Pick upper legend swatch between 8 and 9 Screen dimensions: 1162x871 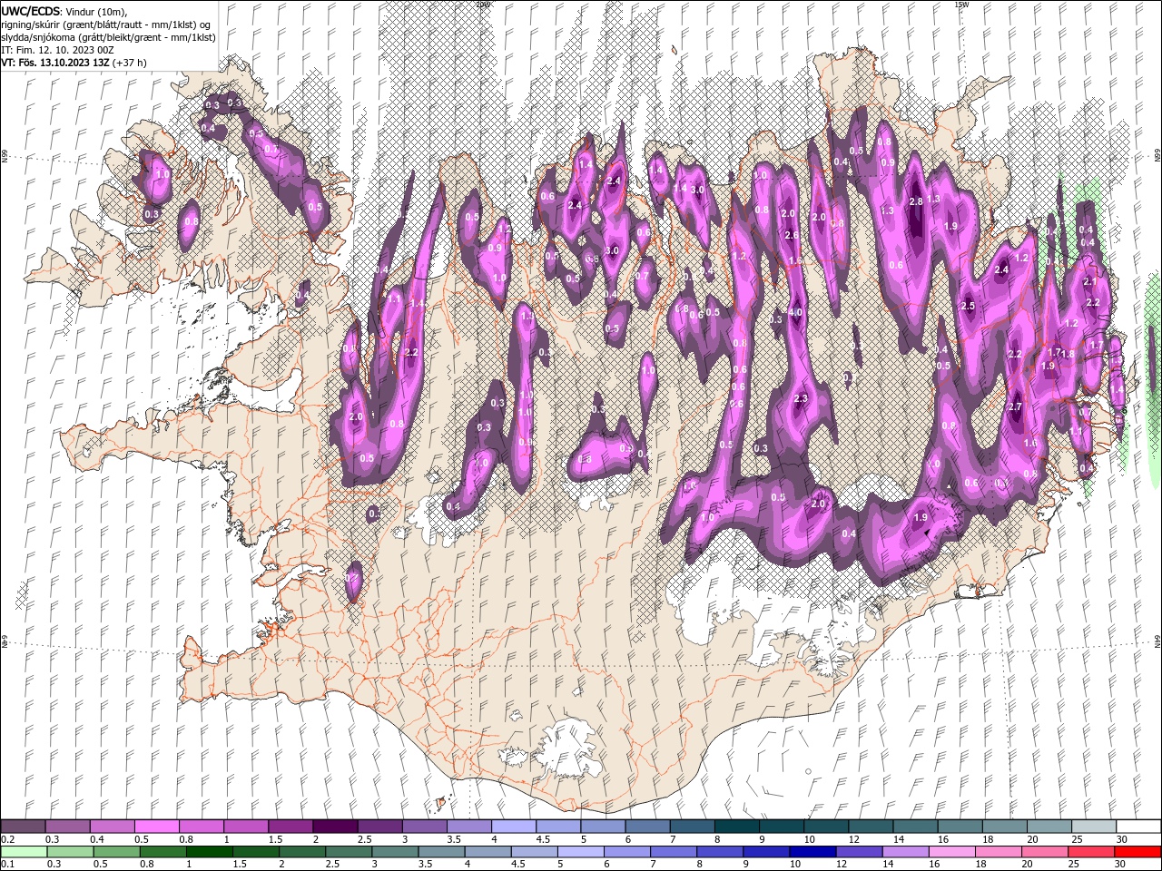click(x=736, y=827)
